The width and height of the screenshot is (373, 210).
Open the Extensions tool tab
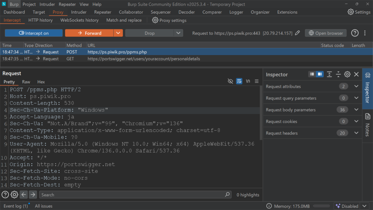tap(287, 12)
